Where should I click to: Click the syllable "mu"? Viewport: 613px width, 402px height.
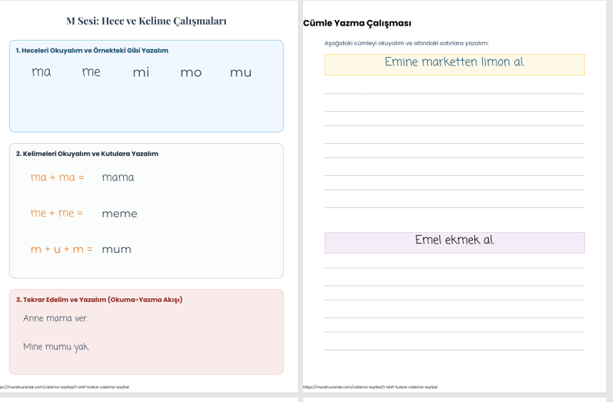click(241, 72)
